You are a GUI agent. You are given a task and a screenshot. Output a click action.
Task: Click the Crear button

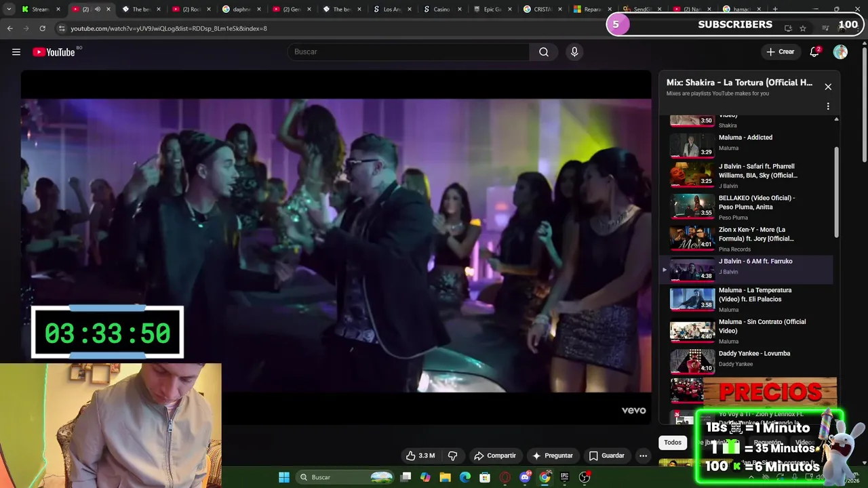click(x=780, y=52)
